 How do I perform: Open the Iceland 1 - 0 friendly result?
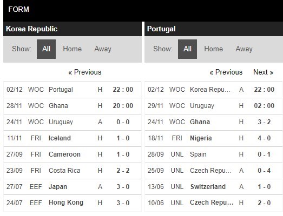tap(72, 138)
